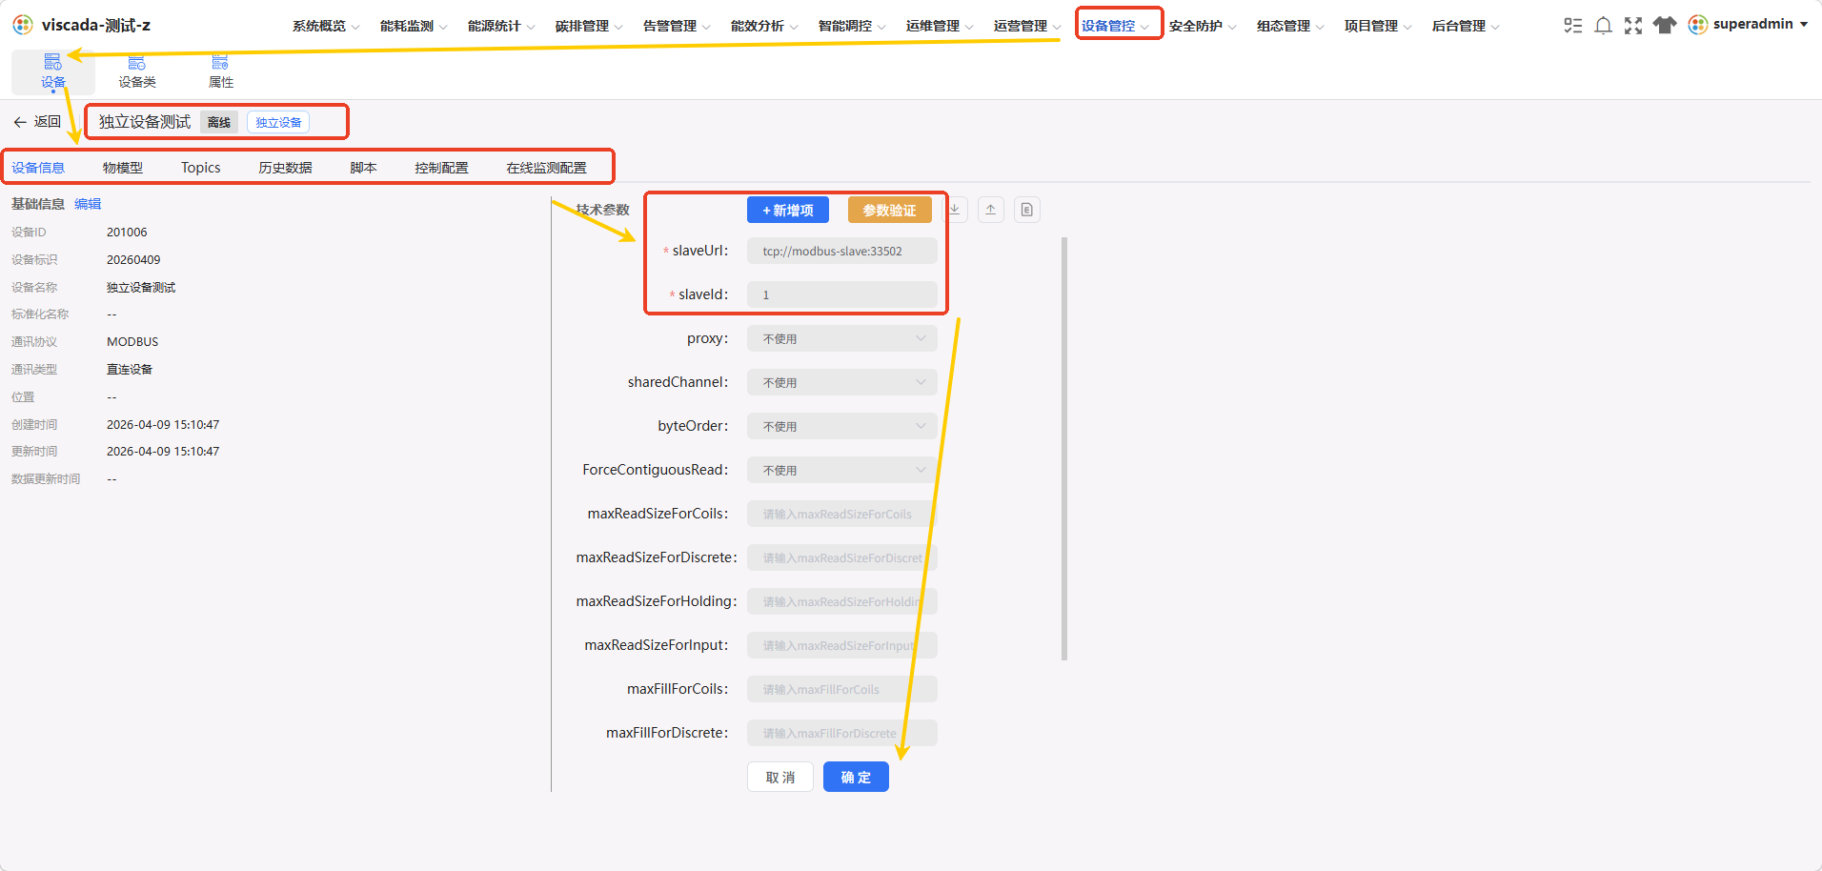Screen dimensions: 1822x871
Task: Click the maxFillForDiscrete input field
Action: (x=841, y=733)
